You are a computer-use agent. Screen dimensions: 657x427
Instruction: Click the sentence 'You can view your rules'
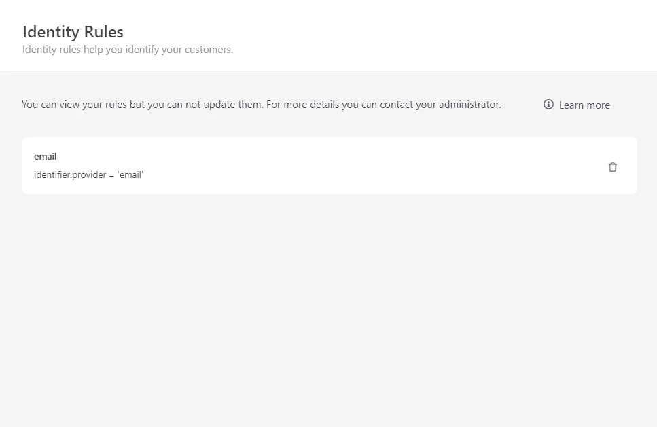(x=74, y=105)
